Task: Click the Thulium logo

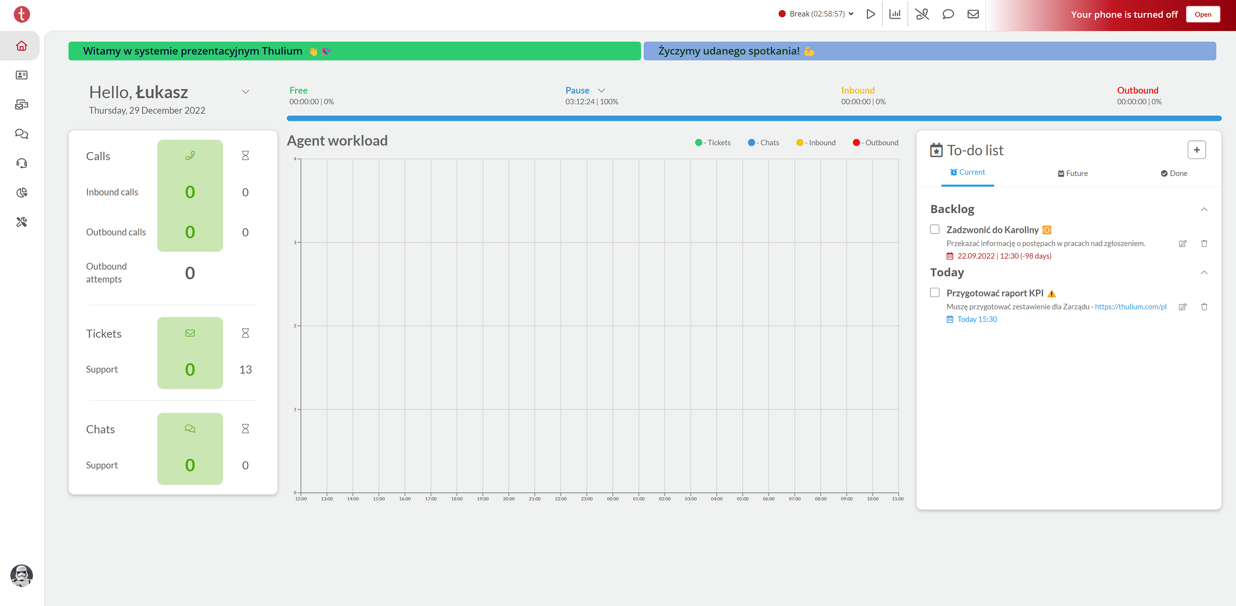Action: click(22, 14)
